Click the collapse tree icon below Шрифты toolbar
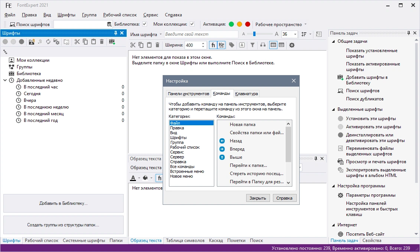 (x=5, y=52)
